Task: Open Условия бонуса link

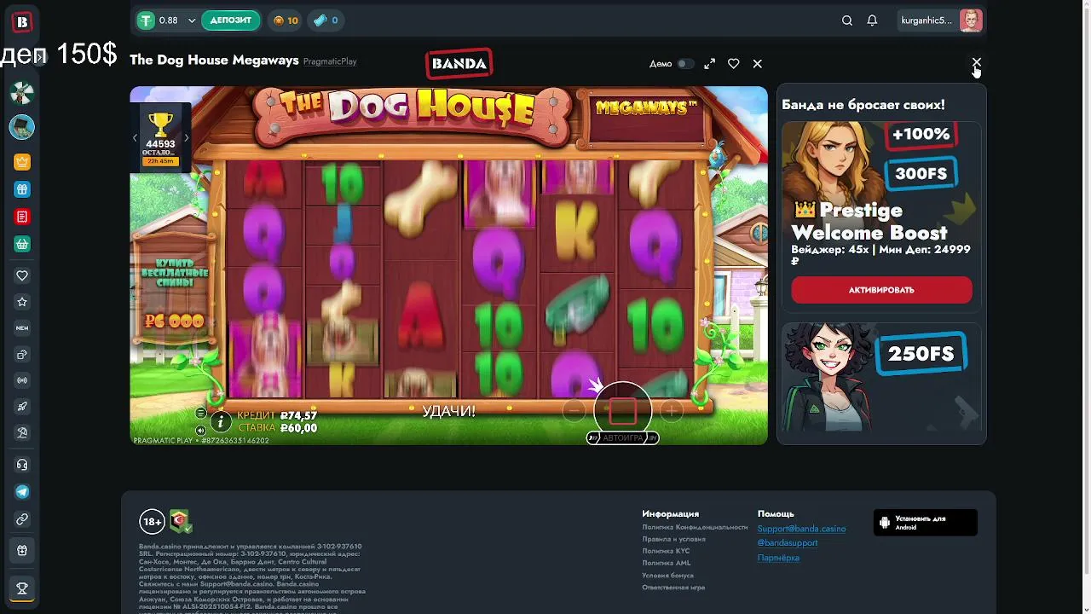Action: point(667,575)
